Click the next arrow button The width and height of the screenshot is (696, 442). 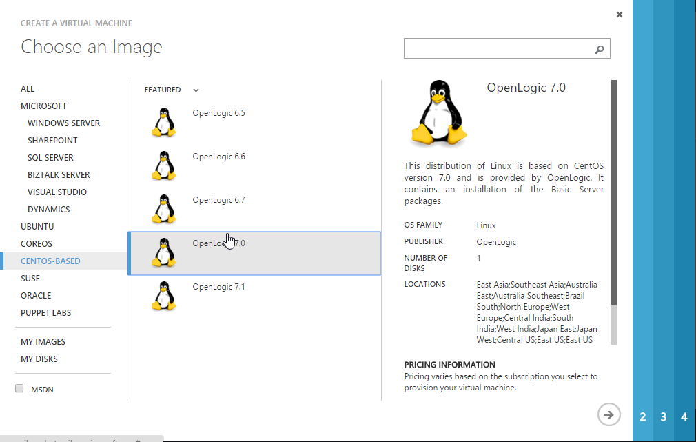[x=608, y=414]
